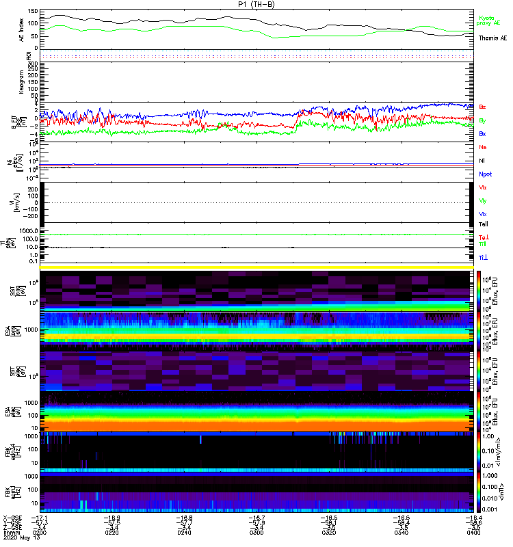
Task: Click the -200 tick on Vi axis
Action: pos(31,216)
